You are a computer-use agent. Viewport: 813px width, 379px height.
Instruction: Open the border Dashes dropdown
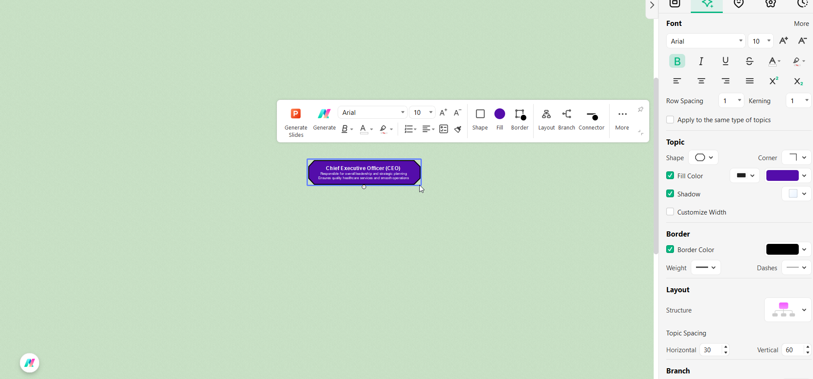[x=797, y=268]
